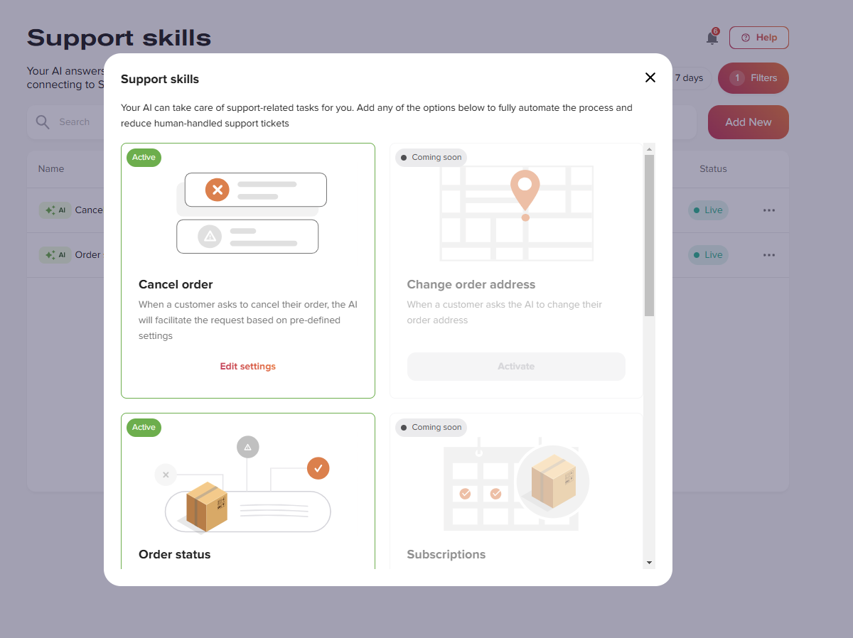This screenshot has height=638, width=853.
Task: Click Active badge on Cancel order card
Action: pos(144,158)
